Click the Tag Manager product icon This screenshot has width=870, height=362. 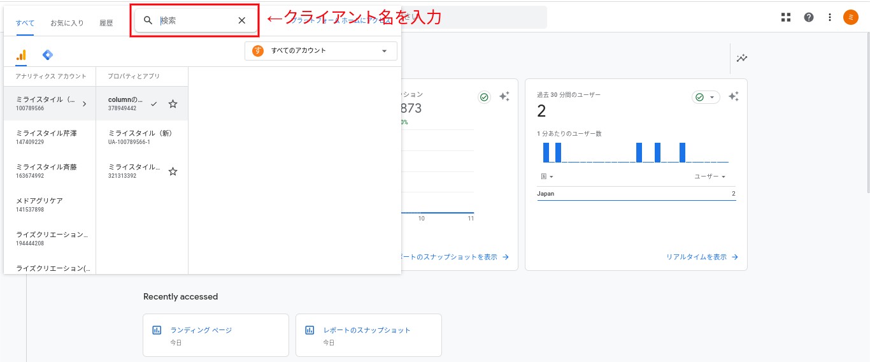click(47, 55)
